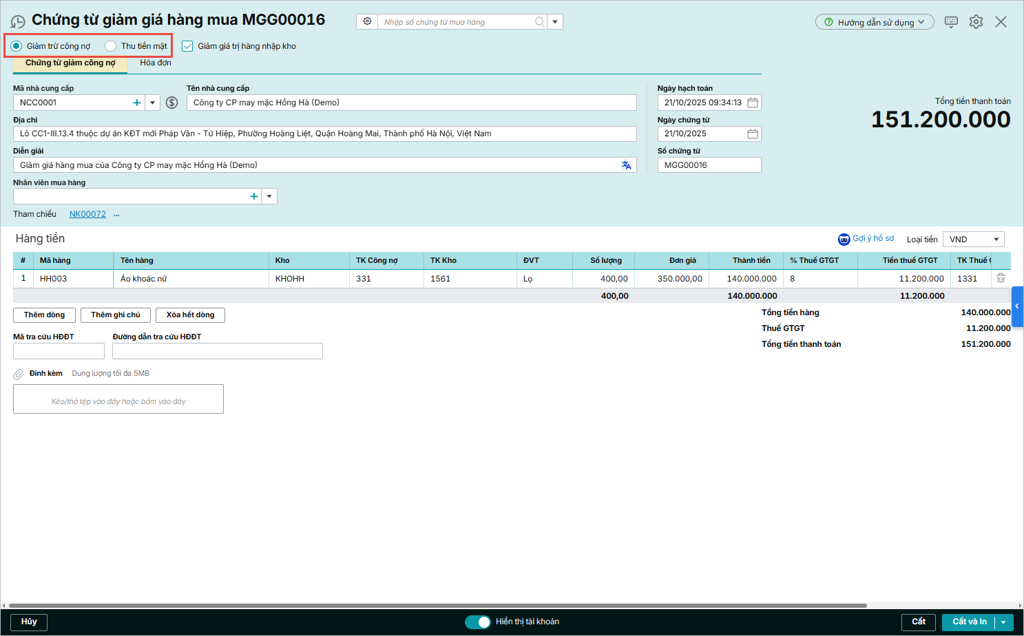The image size is (1024, 636).
Task: Uncheck Giảm giá trị hàng nhập kho
Action: coord(187,46)
